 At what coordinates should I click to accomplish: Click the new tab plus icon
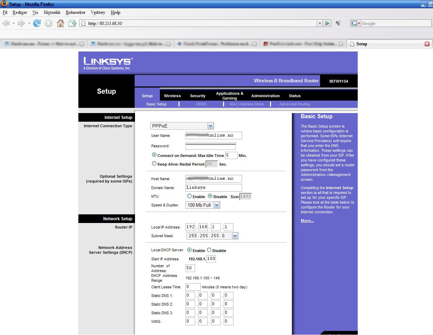tap(72, 23)
